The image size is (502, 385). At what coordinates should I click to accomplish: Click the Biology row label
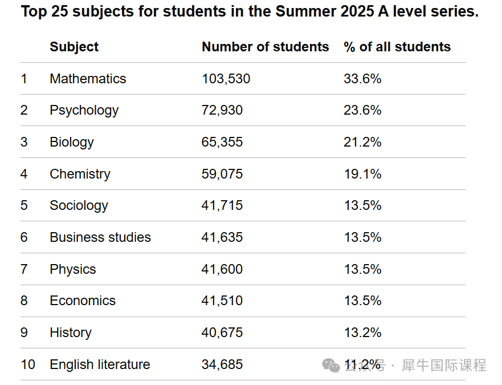[72, 142]
